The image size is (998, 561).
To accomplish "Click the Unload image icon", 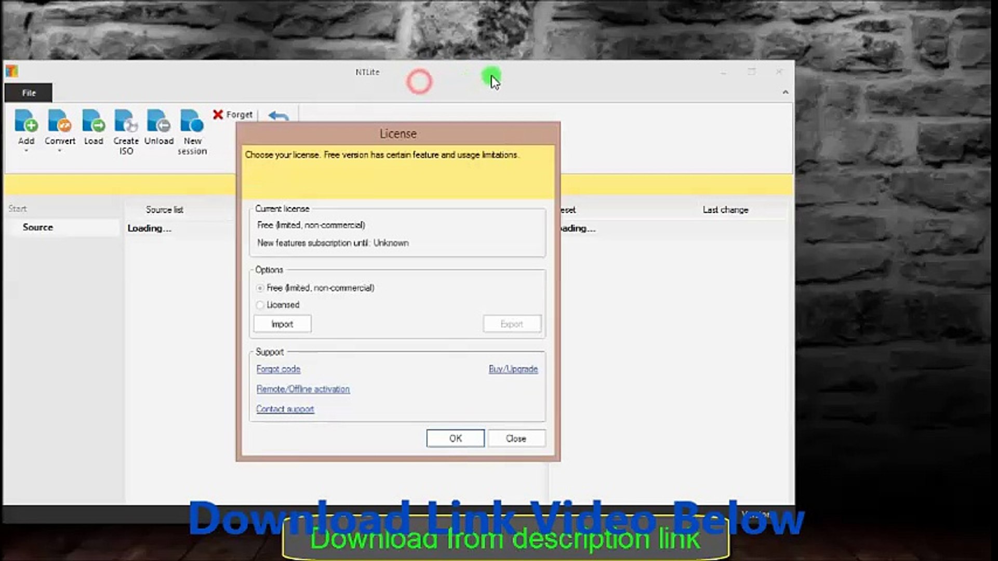I will [158, 121].
